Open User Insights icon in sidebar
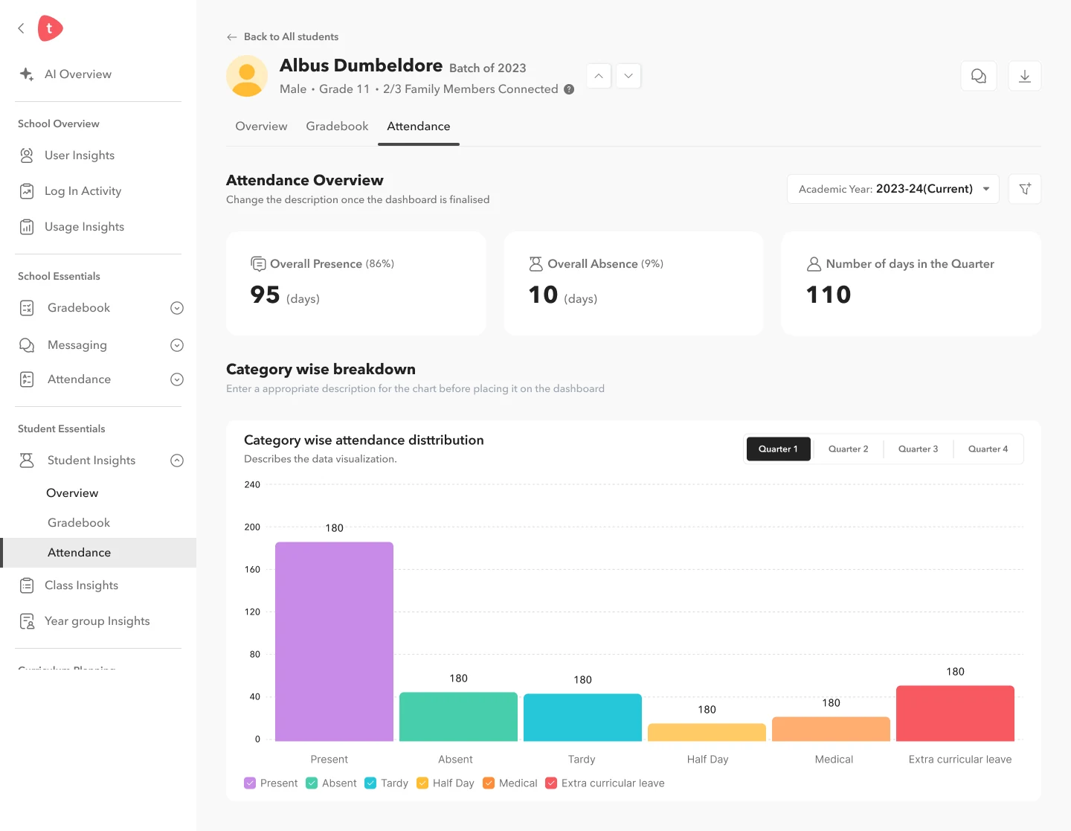 coord(27,155)
